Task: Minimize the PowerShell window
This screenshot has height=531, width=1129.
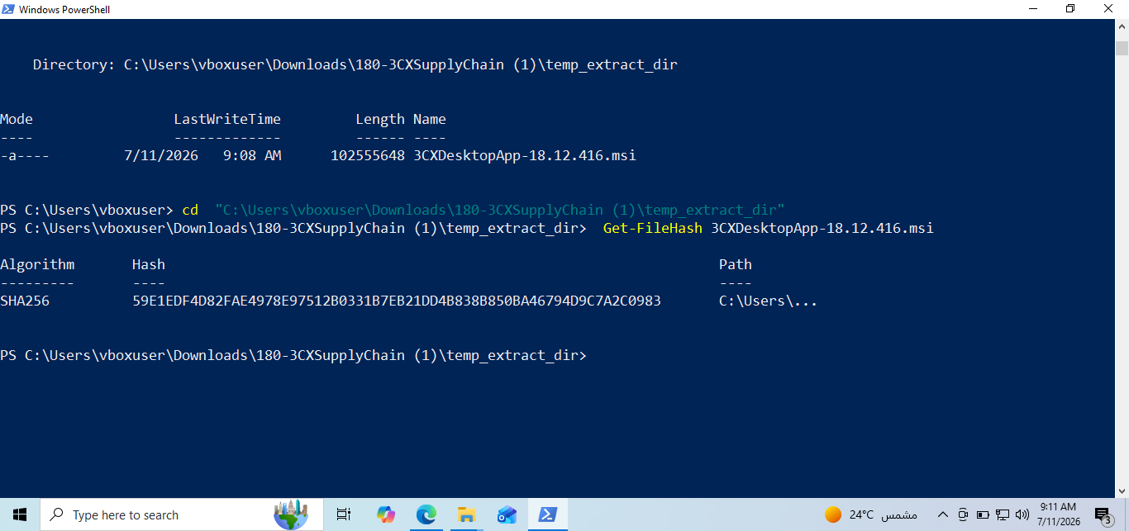Action: click(1032, 9)
